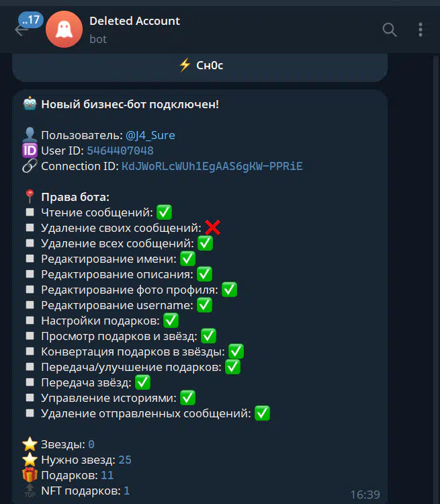Click green check next to Удаление всех сообщений
The width and height of the screenshot is (440, 504).
point(205,243)
